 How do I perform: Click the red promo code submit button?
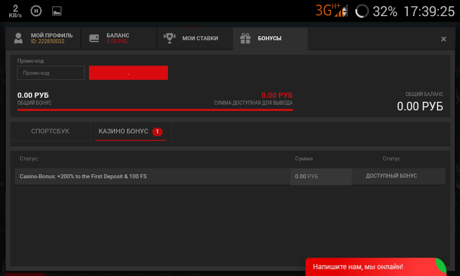click(128, 73)
